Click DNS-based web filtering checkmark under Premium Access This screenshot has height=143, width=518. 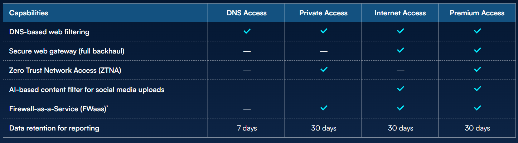click(477, 31)
